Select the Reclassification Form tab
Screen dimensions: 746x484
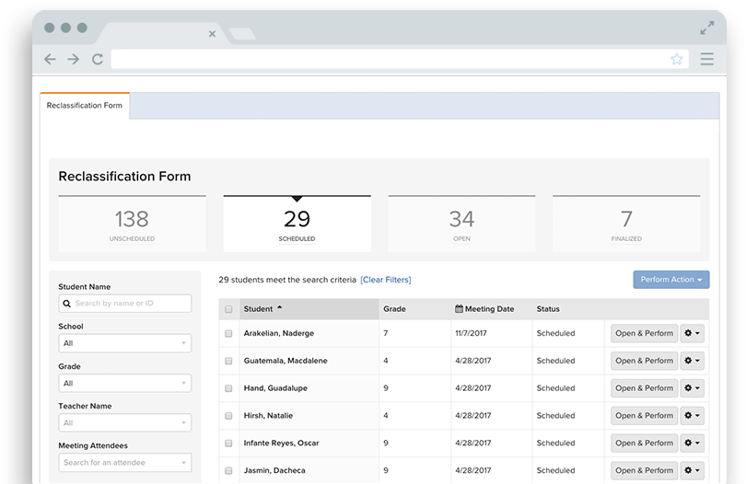point(85,106)
